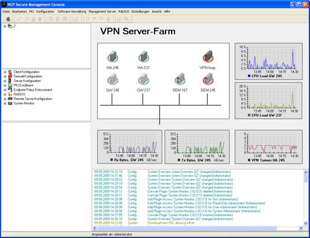Expand the root '/' tree node
This screenshot has width=310, height=238.
tap(5, 26)
